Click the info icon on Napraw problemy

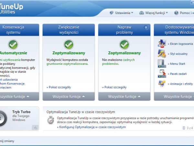click(x=146, y=28)
